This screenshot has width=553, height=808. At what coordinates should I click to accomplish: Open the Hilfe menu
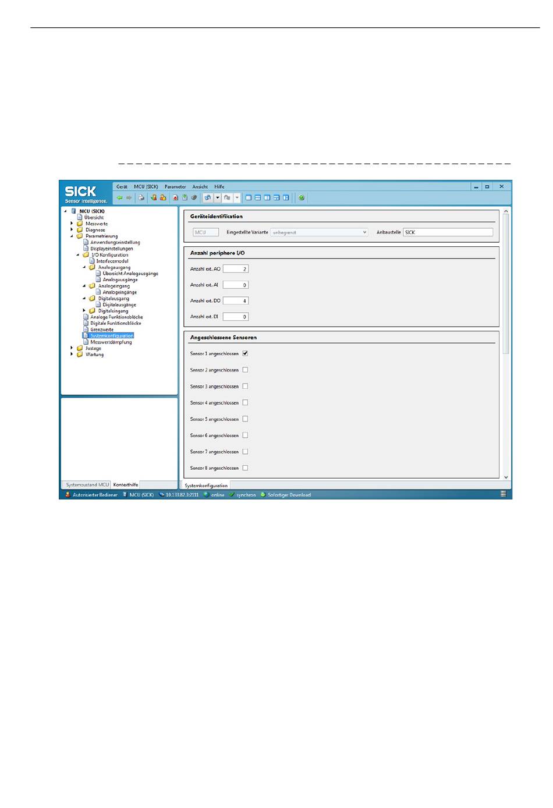point(219,187)
